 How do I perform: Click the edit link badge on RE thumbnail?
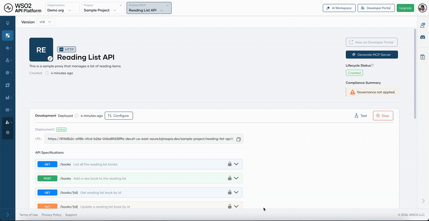tap(50, 58)
